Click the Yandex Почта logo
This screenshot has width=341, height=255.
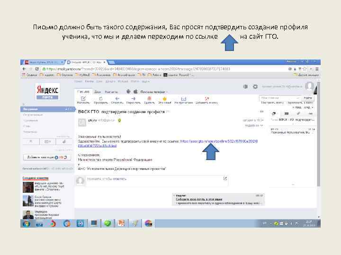pyautogui.click(x=47, y=92)
